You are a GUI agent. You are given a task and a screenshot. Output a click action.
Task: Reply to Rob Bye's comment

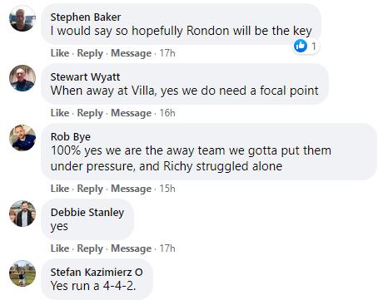(90, 189)
